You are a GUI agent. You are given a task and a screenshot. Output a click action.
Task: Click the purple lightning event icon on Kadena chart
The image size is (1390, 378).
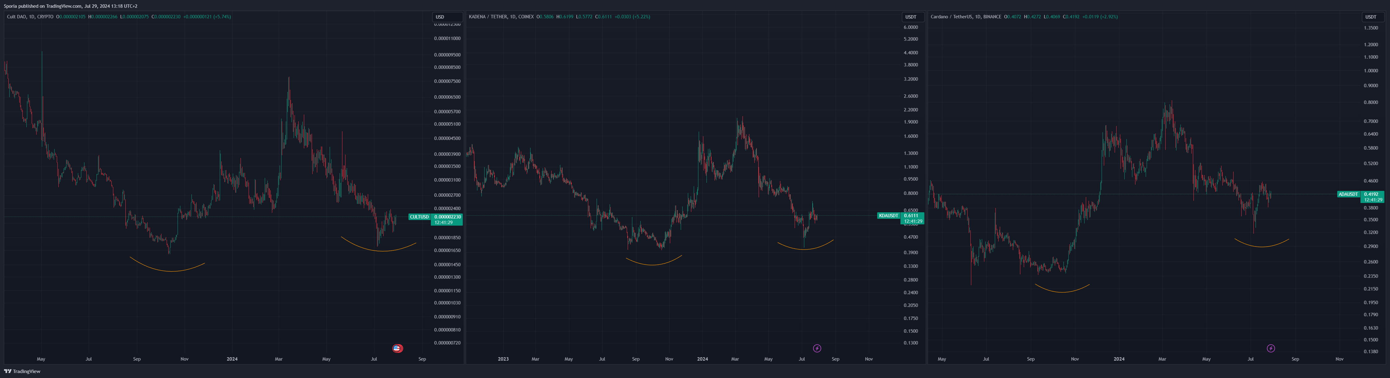pyautogui.click(x=817, y=348)
